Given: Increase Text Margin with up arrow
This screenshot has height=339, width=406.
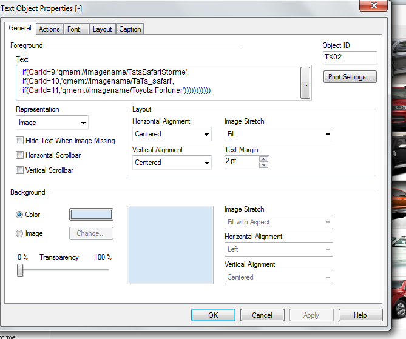Looking at the screenshot, I should [x=263, y=159].
